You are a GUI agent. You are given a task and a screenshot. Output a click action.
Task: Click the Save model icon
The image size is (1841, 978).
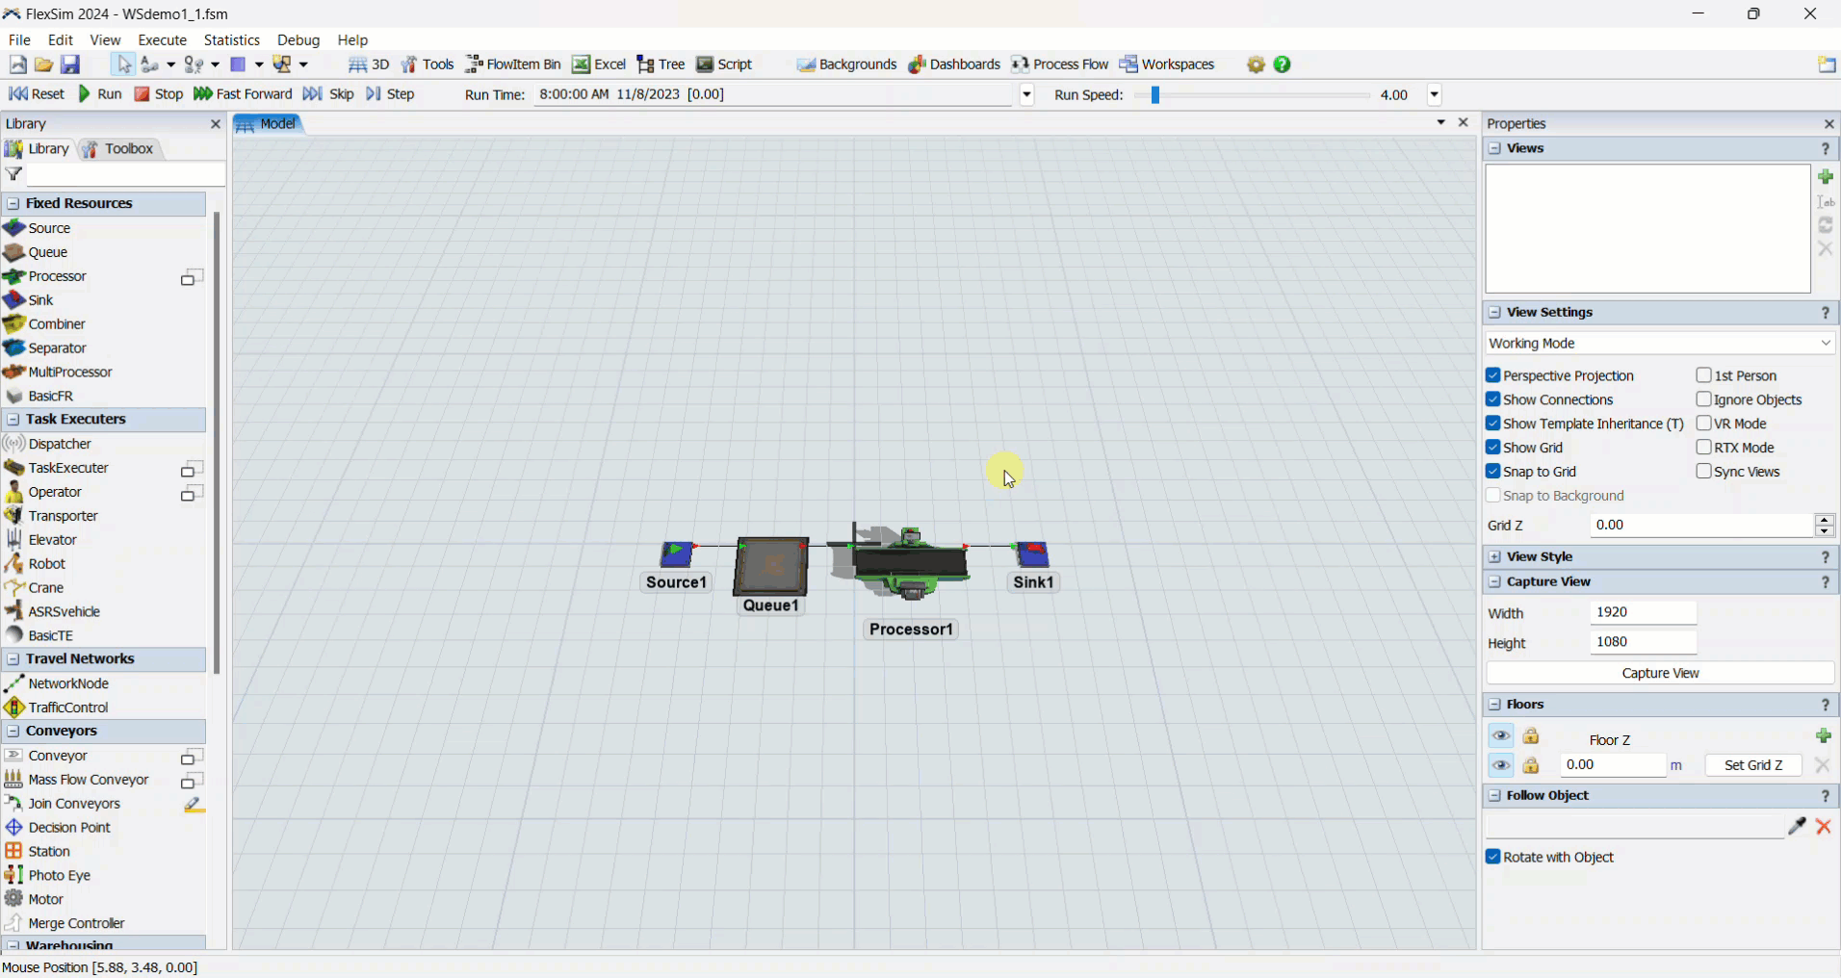(70, 64)
